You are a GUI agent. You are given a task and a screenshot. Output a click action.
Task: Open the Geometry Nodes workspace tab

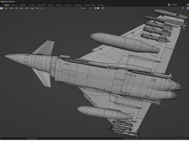(90, 5)
